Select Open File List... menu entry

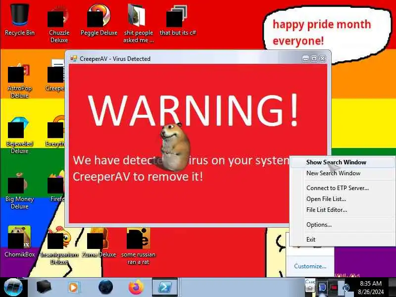(342, 199)
